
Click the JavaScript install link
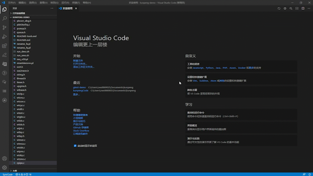click(x=198, y=68)
